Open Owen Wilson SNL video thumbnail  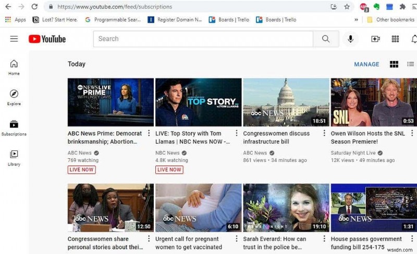[374, 102]
